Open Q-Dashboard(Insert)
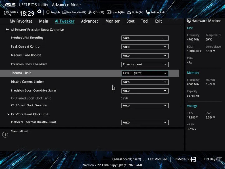225x169 pixels. tap(127, 159)
